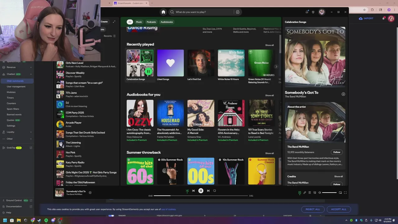Skip to next track
Screen dimensions: 398x224
(x=208, y=191)
